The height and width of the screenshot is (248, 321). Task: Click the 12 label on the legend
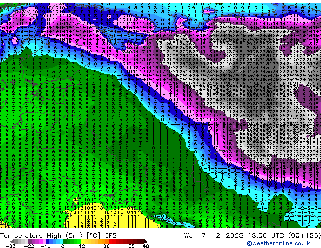pyautogui.click(x=82, y=246)
